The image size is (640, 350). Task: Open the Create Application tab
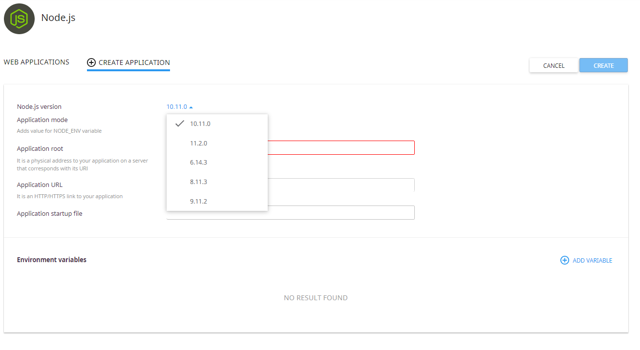tap(128, 62)
